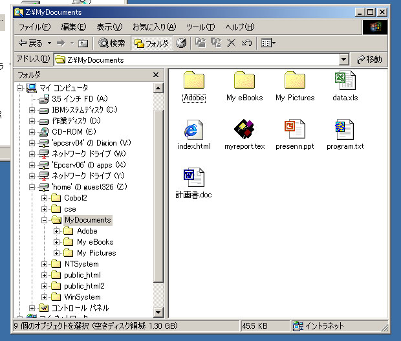Expand 作業ディスク (D:) drive node
Viewport: 401px width, 341px height.
[x=32, y=121]
